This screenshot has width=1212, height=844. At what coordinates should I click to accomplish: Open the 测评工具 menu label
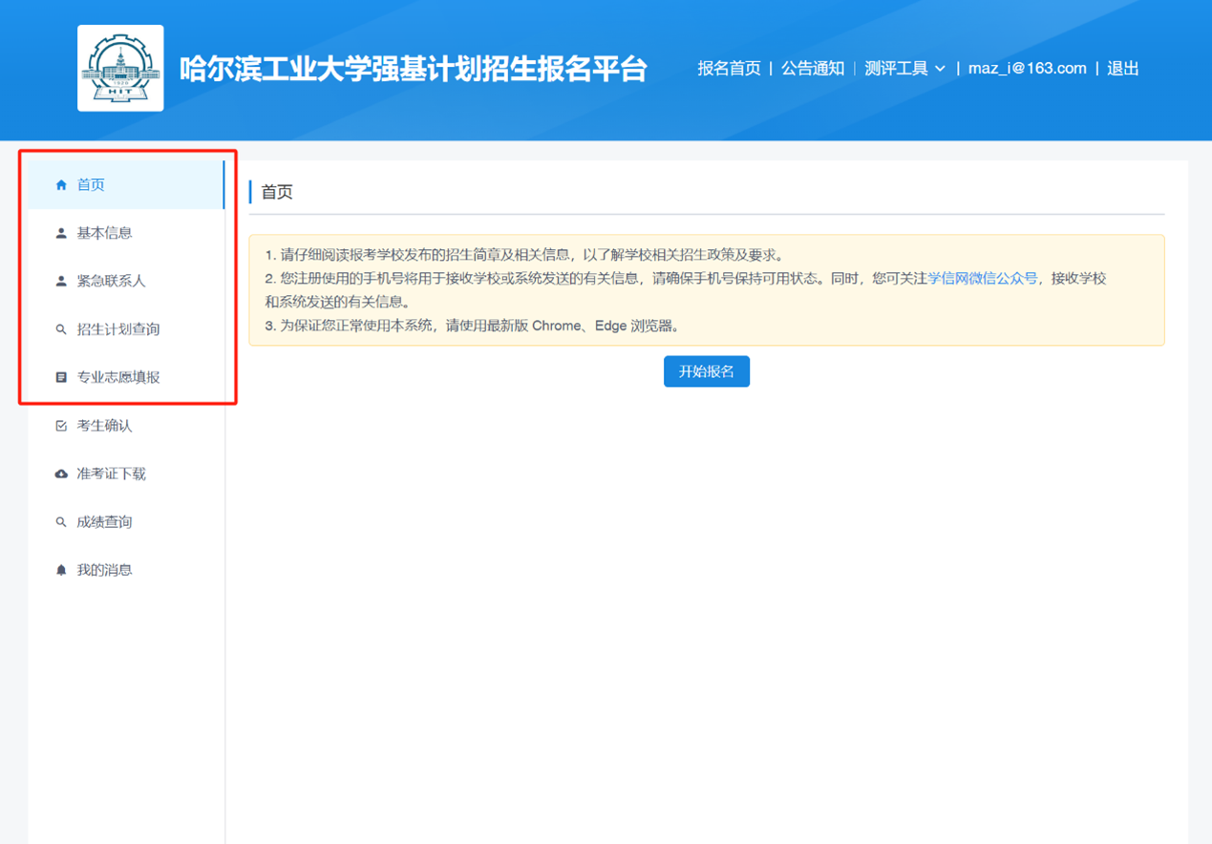click(x=896, y=69)
